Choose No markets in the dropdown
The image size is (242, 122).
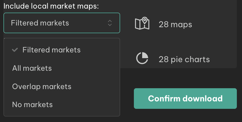coord(62,105)
